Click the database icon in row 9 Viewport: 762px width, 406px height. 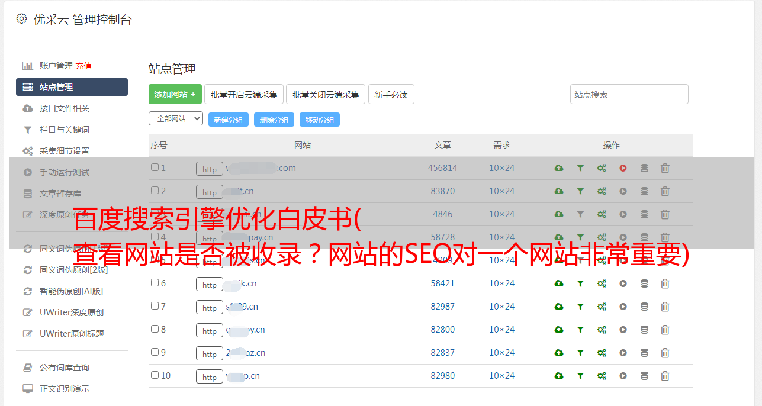coord(644,353)
